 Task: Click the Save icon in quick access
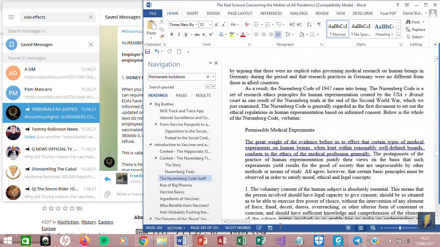tap(148, 51)
